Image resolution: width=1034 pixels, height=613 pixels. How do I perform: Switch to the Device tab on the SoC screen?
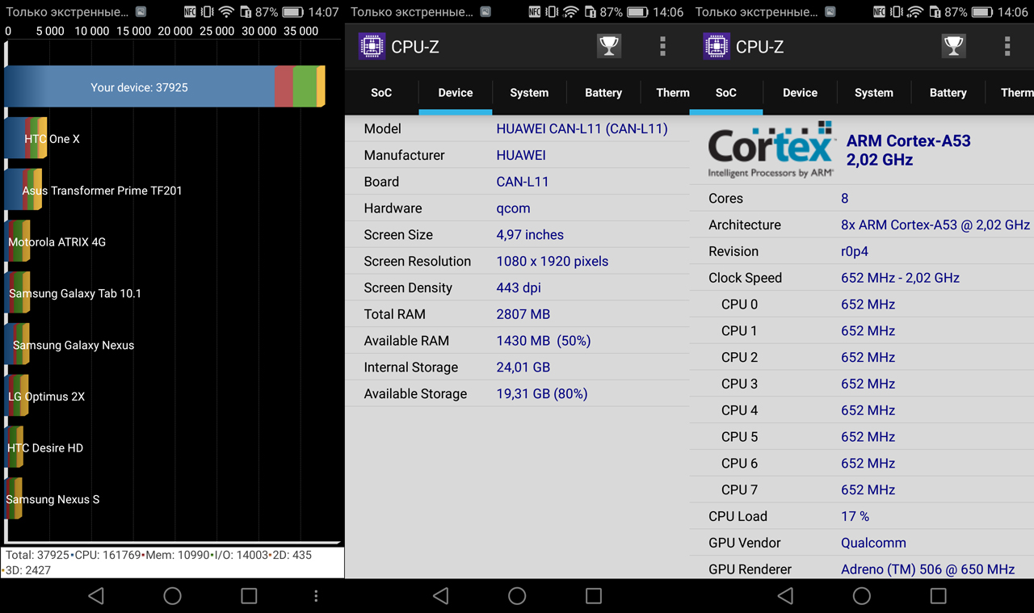point(800,93)
